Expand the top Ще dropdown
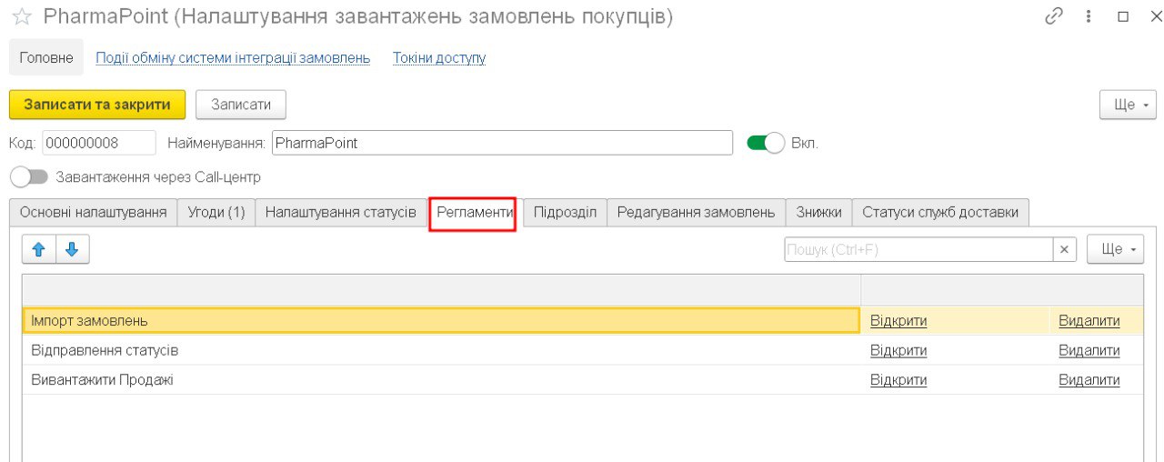Screen dimensions: 1164x462 [x=1128, y=105]
